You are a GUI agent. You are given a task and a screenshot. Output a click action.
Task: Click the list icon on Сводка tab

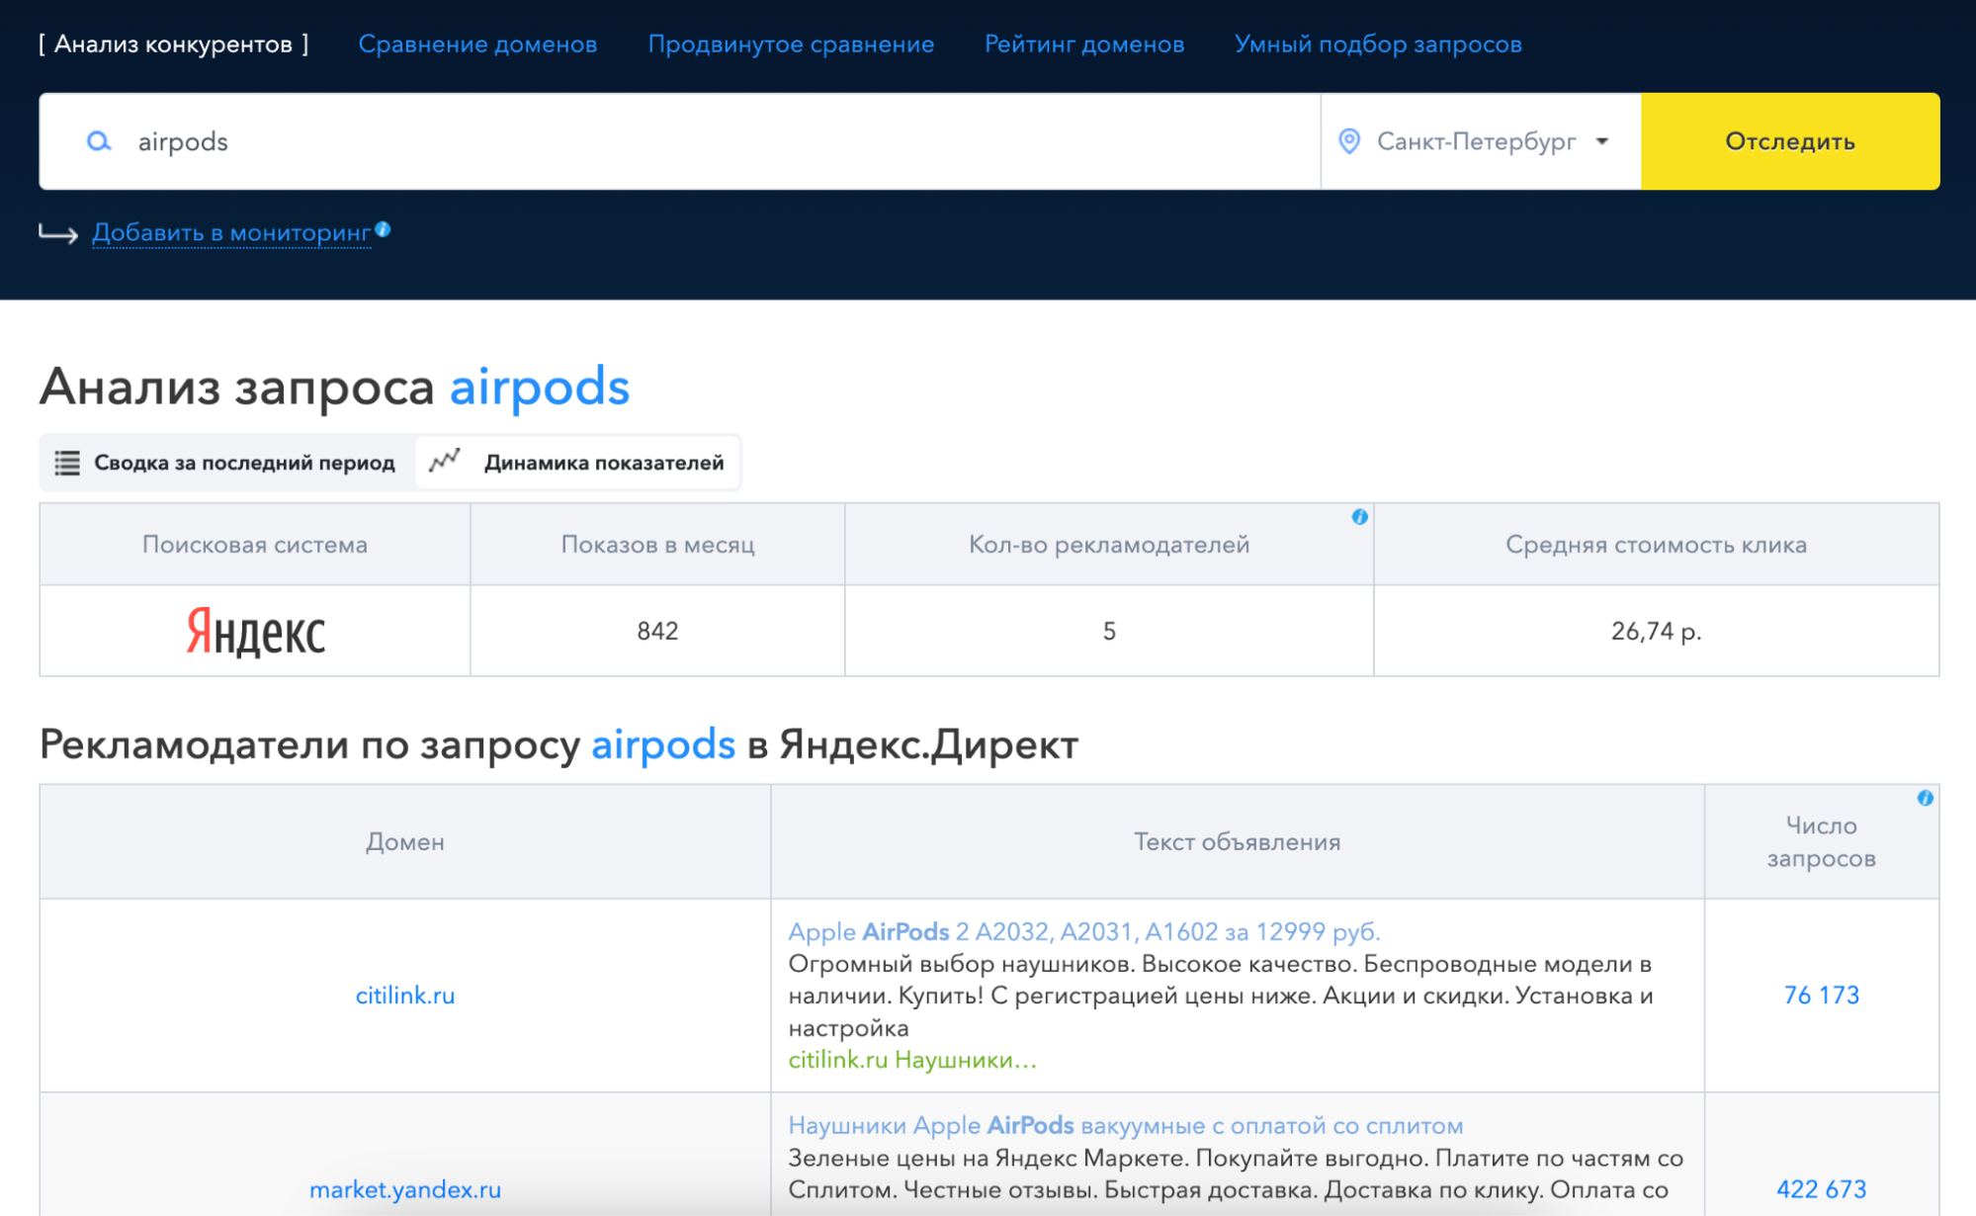67,463
